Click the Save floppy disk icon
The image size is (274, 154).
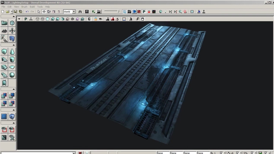(x=16, y=11)
